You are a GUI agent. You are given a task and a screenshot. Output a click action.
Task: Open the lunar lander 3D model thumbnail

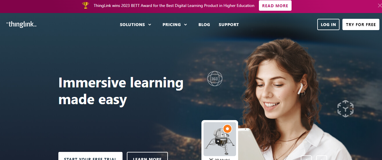point(220,139)
